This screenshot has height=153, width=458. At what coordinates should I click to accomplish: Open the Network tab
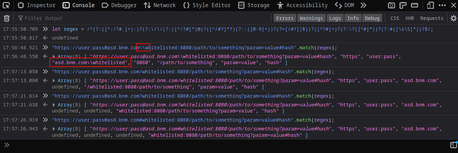click(x=160, y=5)
